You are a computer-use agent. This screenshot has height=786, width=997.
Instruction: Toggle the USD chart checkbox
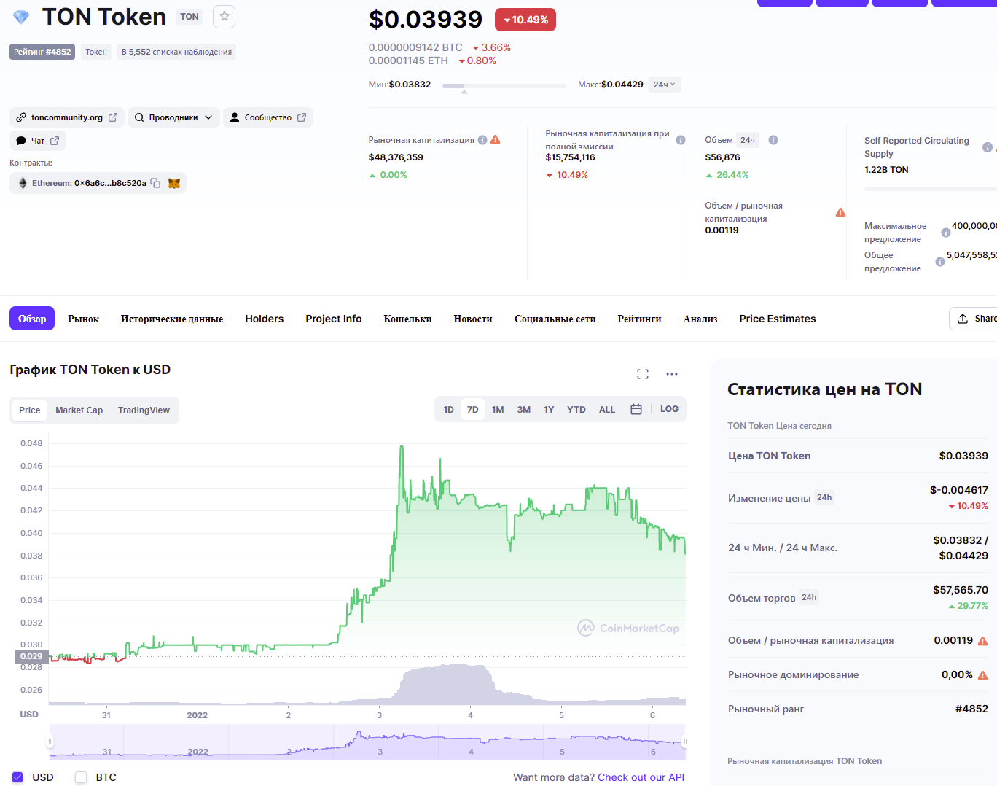[x=17, y=777]
